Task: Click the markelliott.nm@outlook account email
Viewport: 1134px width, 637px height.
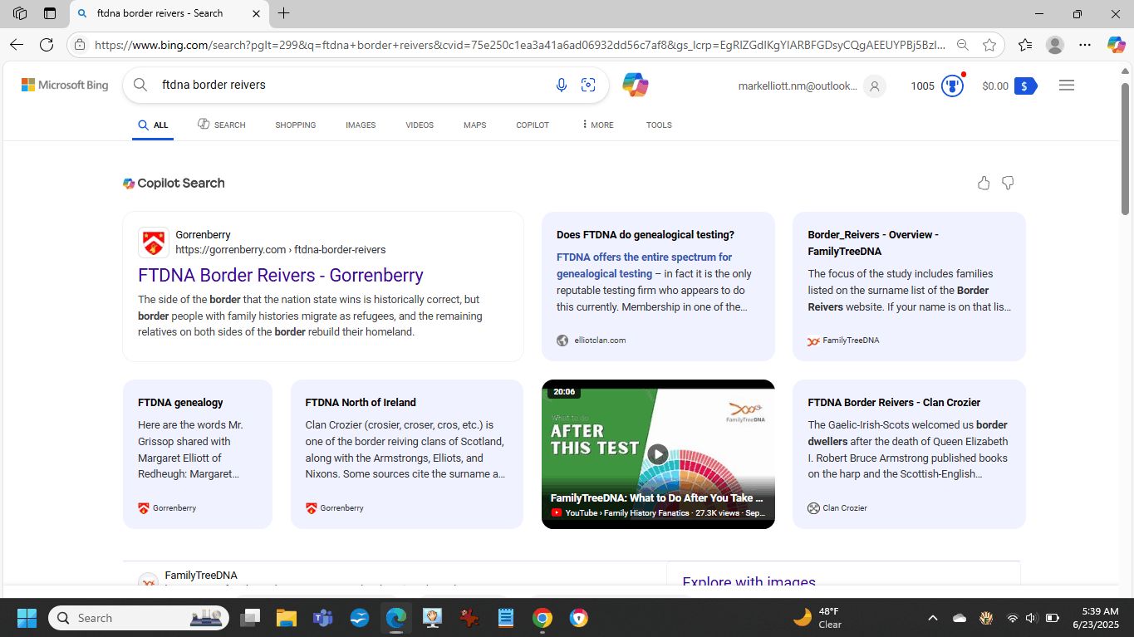Action: 797,86
